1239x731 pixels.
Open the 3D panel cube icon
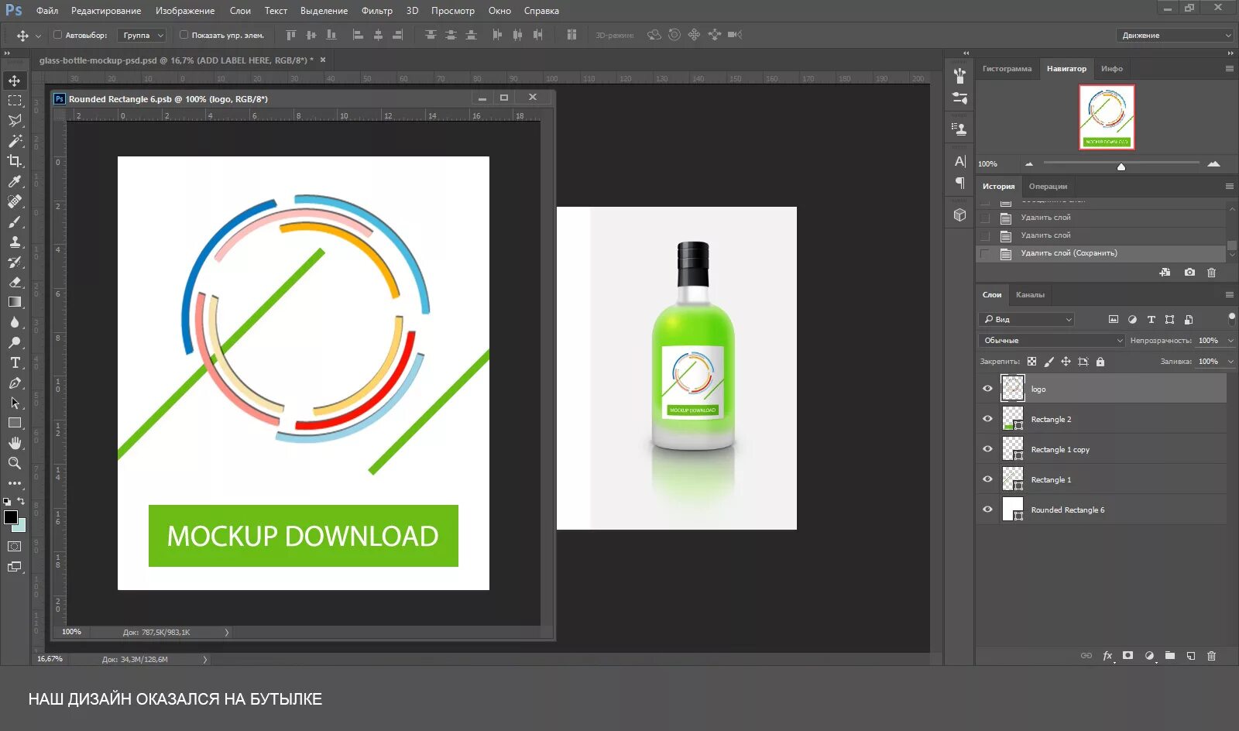click(x=960, y=214)
